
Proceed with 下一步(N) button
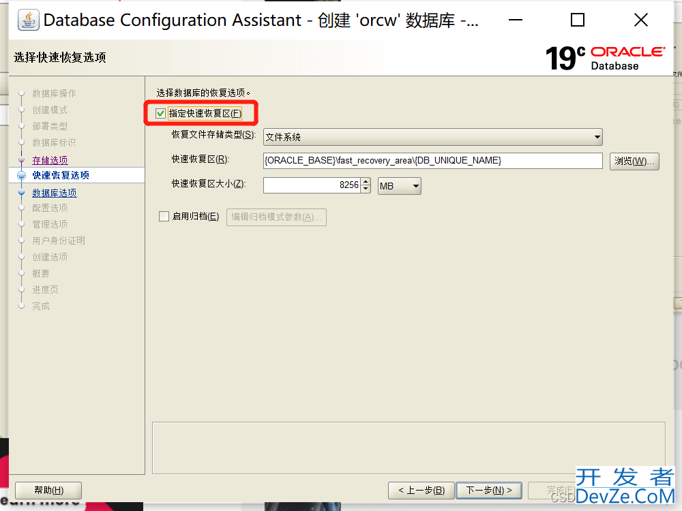coord(488,491)
